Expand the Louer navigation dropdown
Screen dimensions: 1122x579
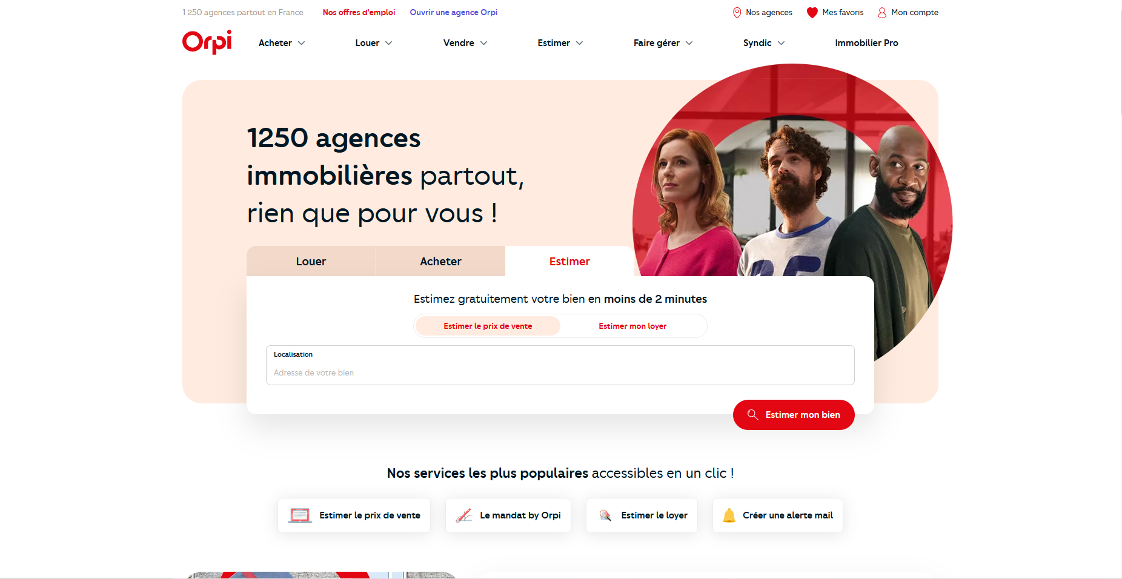tap(374, 43)
